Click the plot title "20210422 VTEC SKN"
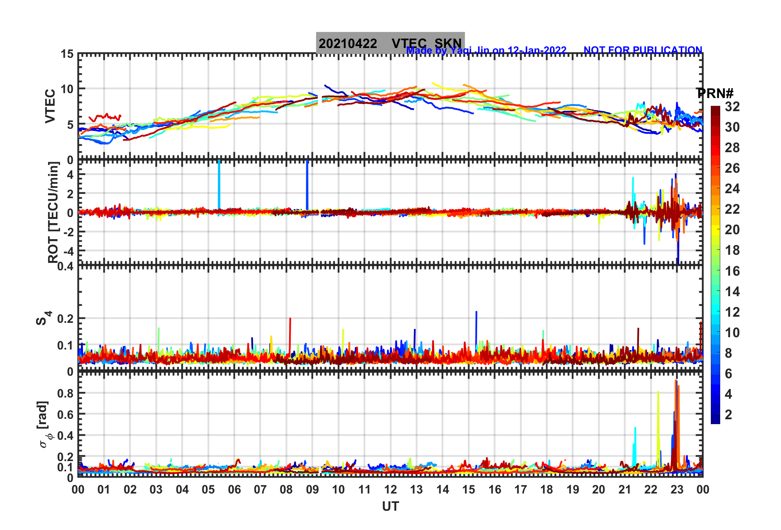Viewport: 781px width, 530px height. point(390,43)
